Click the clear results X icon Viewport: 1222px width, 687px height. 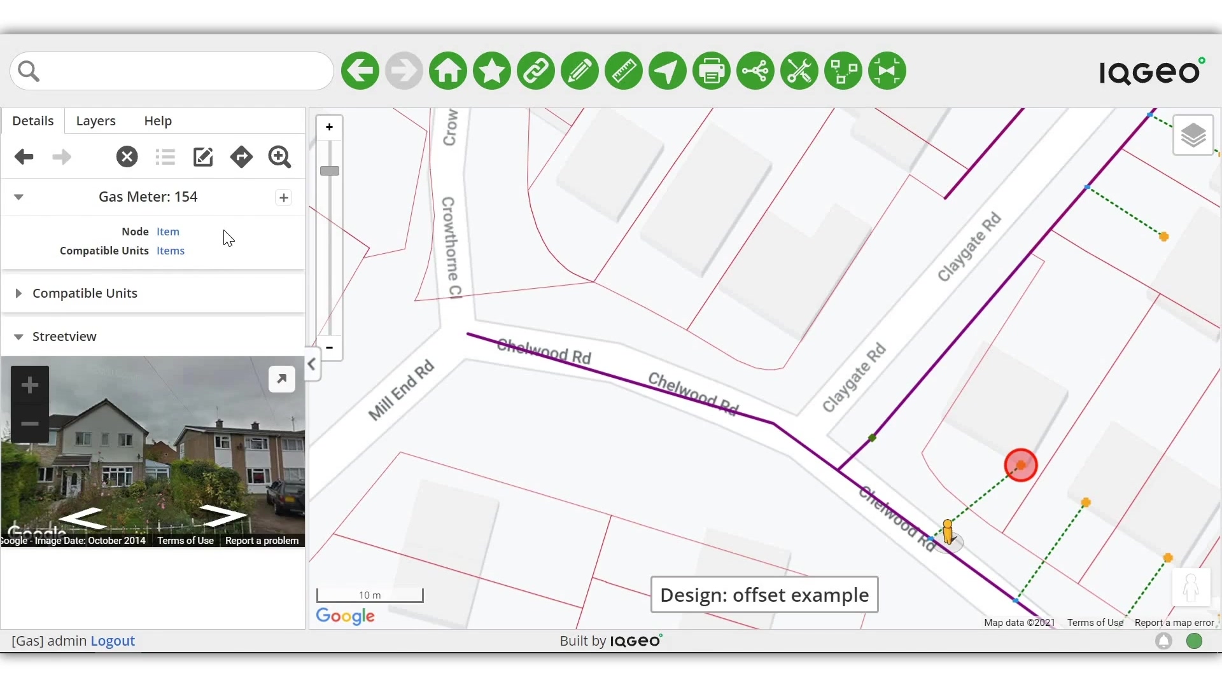127,156
